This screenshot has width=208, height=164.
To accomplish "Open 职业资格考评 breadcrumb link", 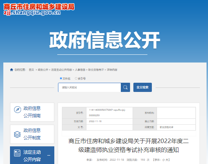I will click(x=96, y=70).
